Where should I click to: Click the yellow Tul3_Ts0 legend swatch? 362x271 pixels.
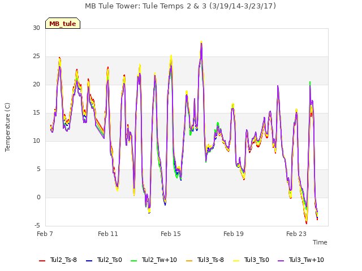point(236,261)
